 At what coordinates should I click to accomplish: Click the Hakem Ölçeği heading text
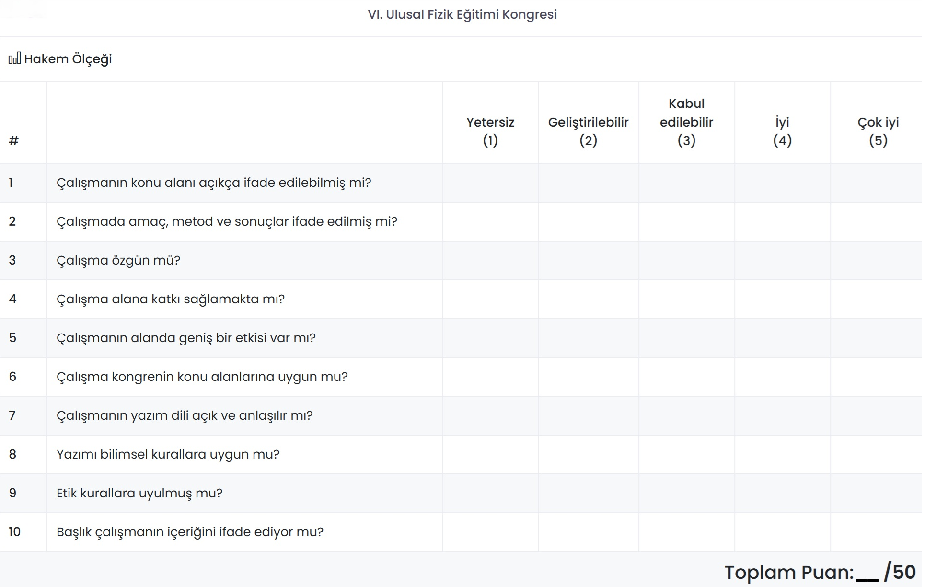[68, 59]
